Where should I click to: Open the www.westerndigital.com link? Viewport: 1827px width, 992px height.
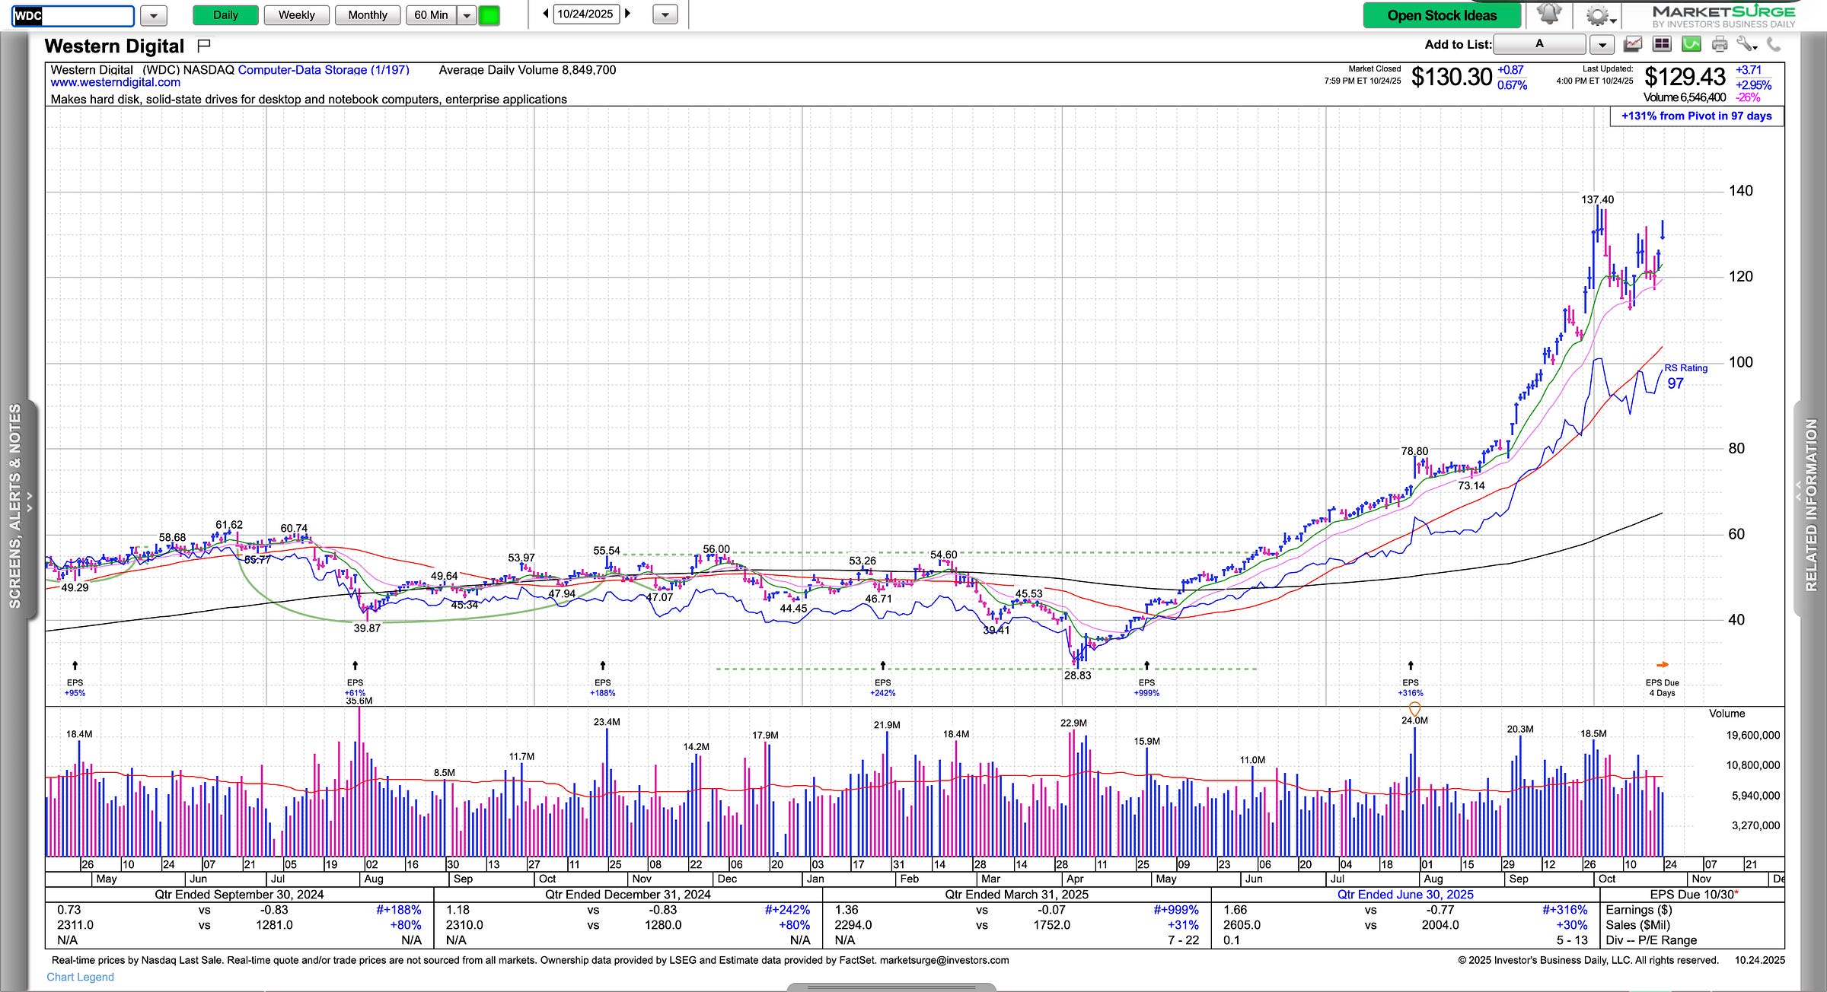pyautogui.click(x=116, y=82)
